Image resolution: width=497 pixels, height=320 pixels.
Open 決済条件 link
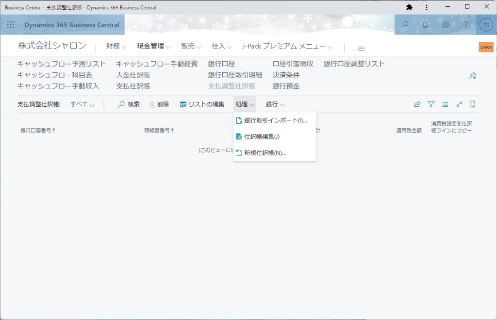[286, 75]
